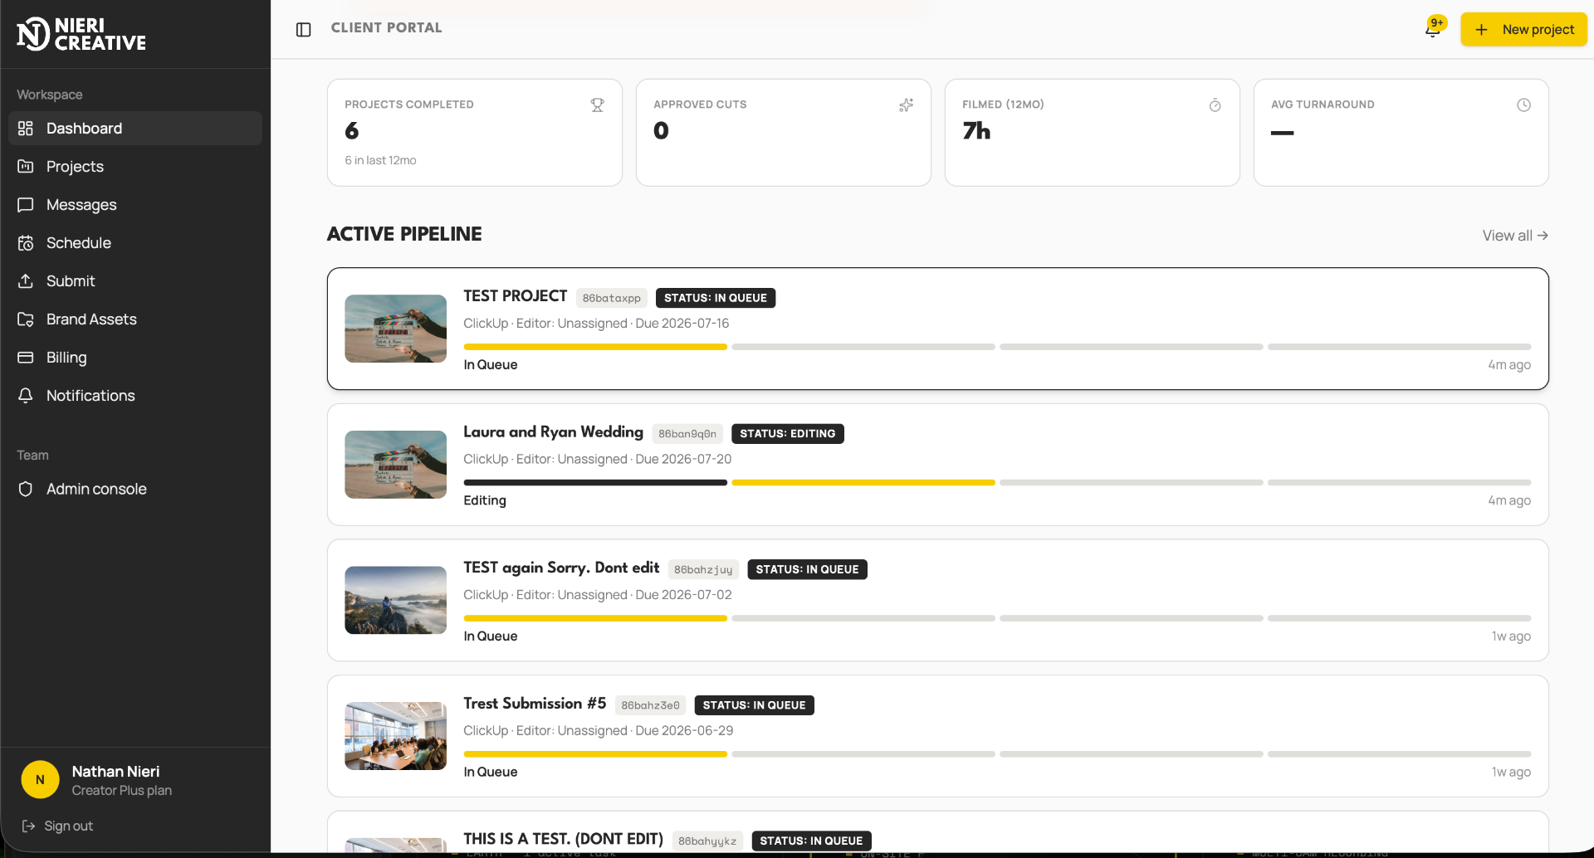Open the Admin console label
The image size is (1594, 858).
tap(96, 490)
